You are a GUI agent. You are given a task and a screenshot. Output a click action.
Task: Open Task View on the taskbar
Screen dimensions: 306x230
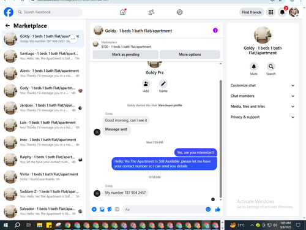(28, 225)
